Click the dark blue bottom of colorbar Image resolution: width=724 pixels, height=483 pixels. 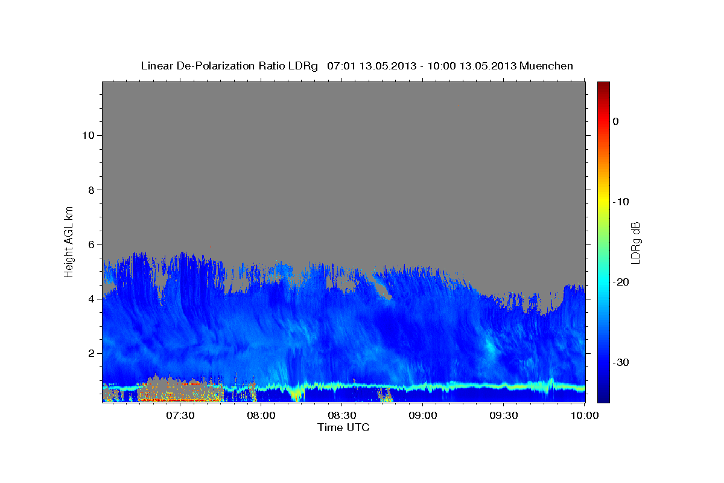tap(603, 395)
